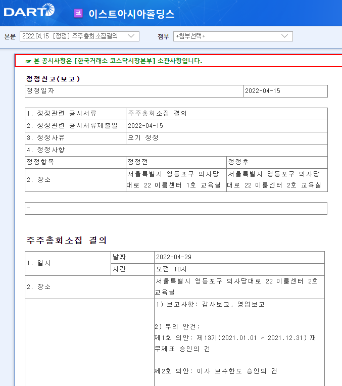Click the 2. 장소 label in resolution table
This screenshot has width=342, height=386.
pos(39,287)
